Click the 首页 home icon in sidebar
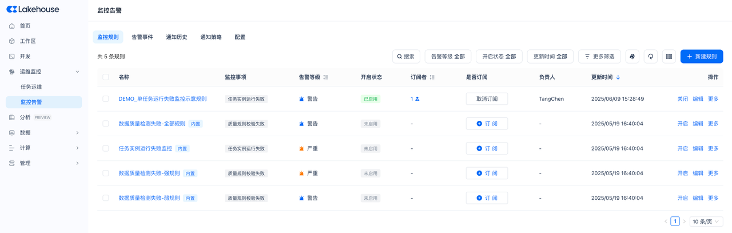This screenshot has height=233, width=732. point(11,26)
